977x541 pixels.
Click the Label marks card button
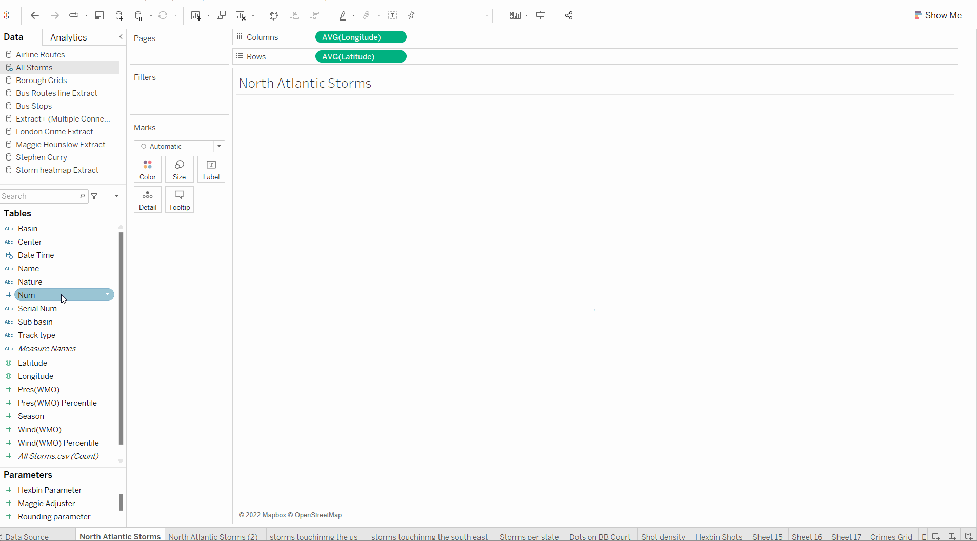(x=211, y=170)
